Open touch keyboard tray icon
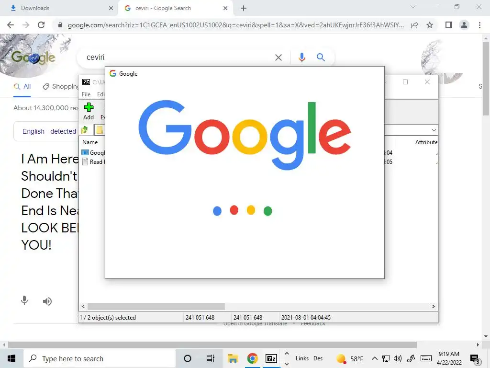 pos(426,358)
